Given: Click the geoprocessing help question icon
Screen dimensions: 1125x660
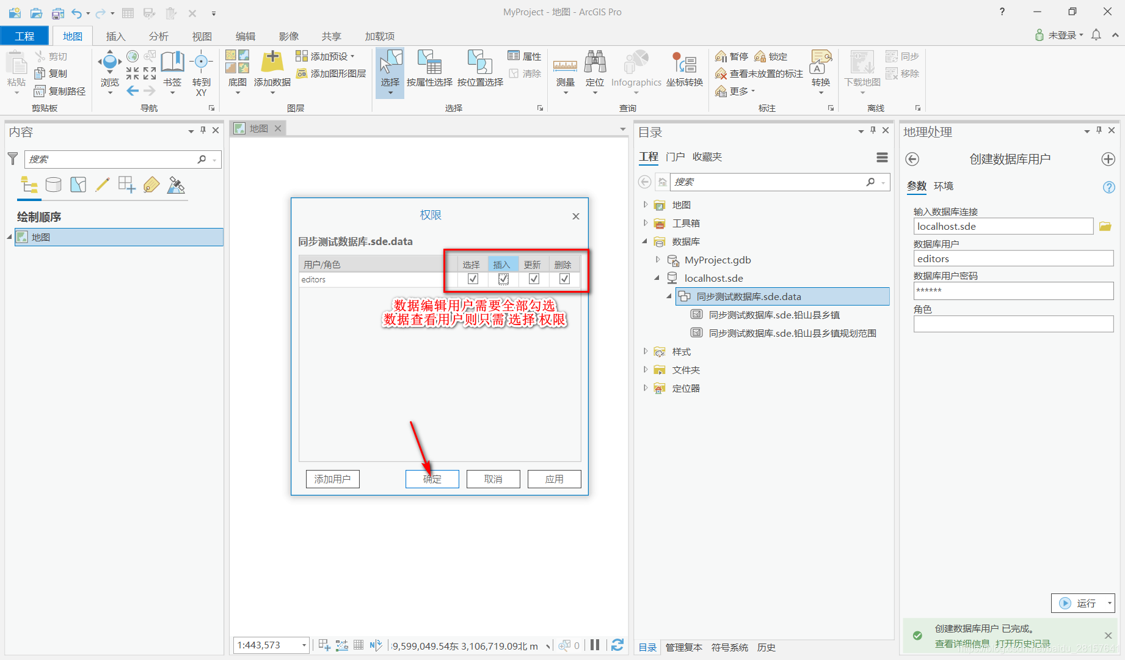Looking at the screenshot, I should click(1109, 187).
